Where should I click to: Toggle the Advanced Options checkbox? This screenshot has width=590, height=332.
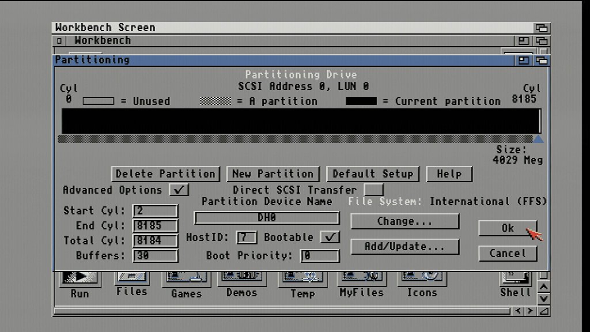tap(179, 190)
